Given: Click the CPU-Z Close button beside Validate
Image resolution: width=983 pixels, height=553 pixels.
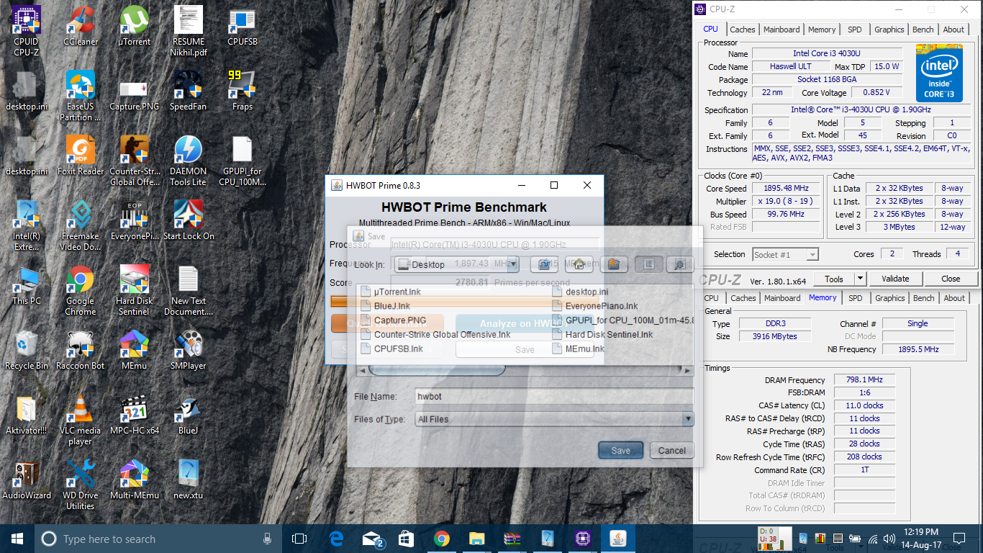Looking at the screenshot, I should tap(951, 279).
